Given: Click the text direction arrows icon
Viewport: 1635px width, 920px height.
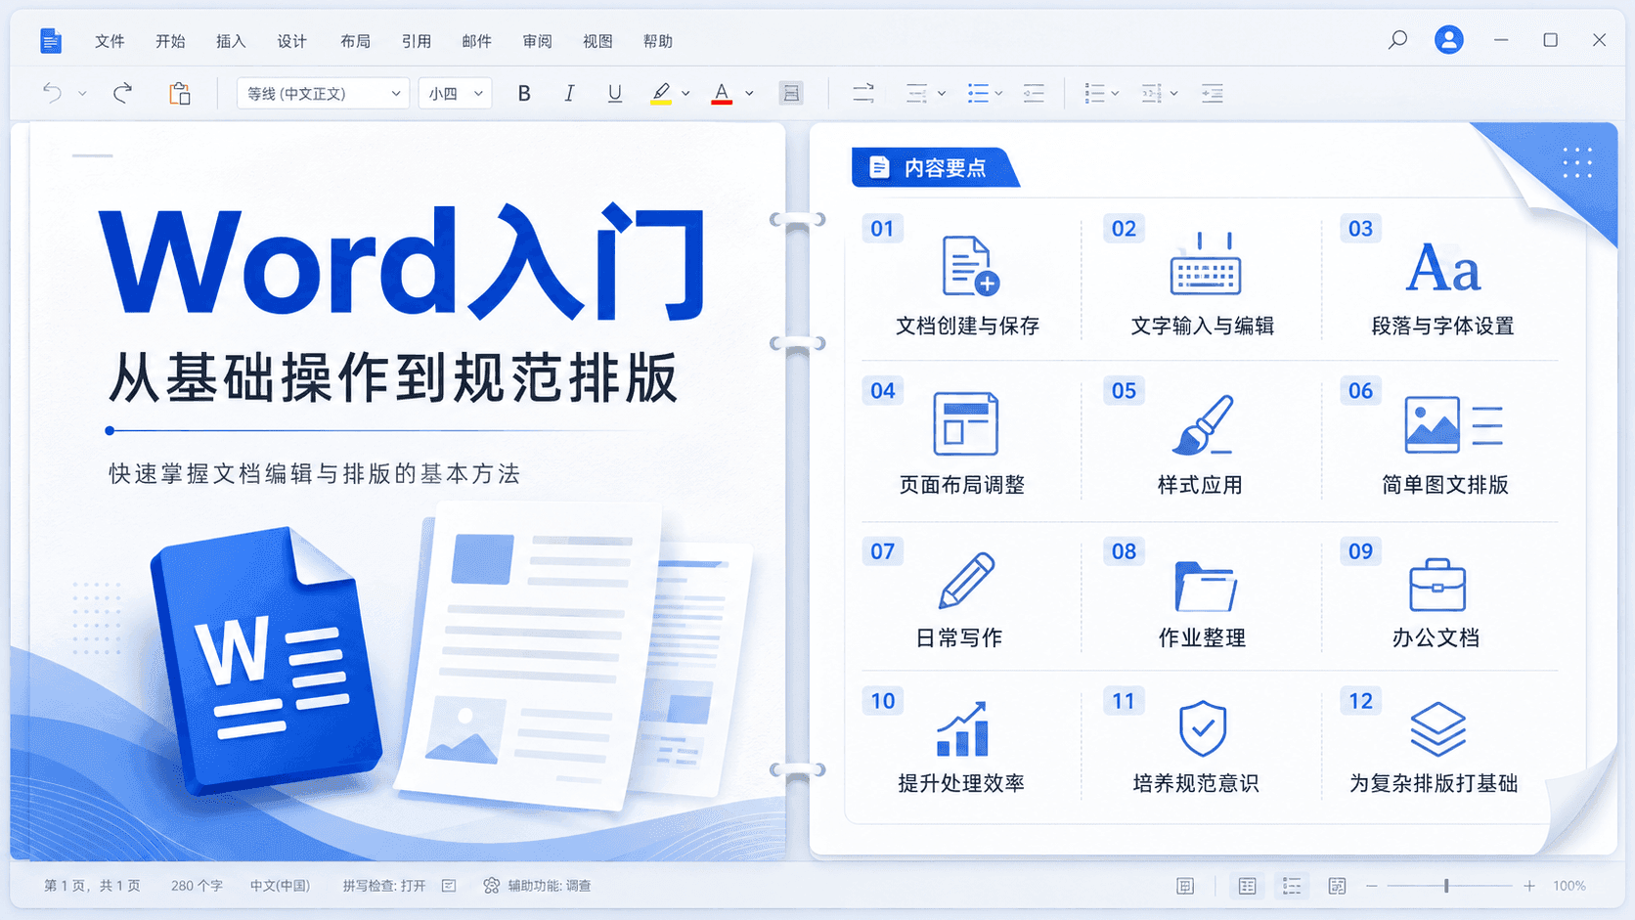Looking at the screenshot, I should [862, 93].
